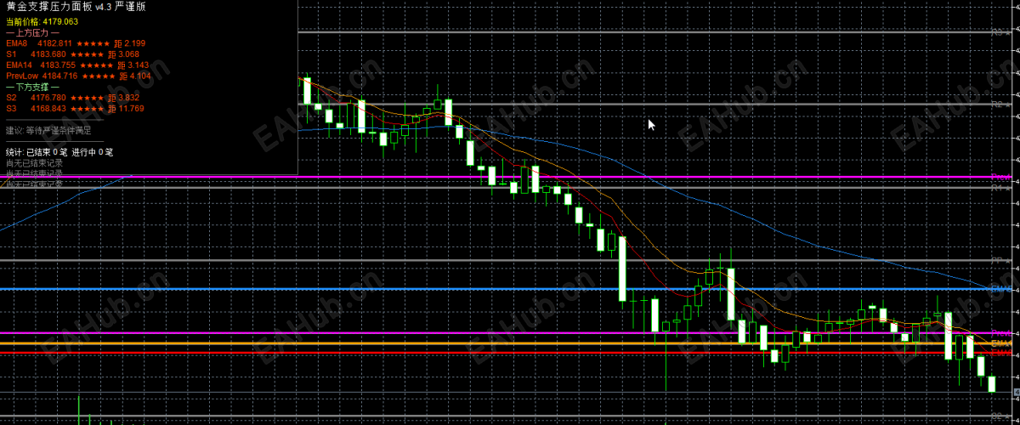
Task: Click the 建议 advice text line
Action: pos(48,131)
